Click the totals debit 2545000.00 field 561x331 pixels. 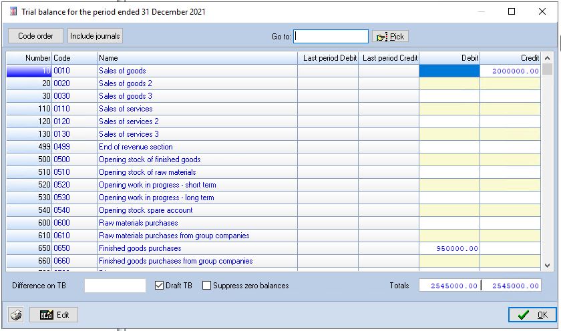[x=449, y=286]
